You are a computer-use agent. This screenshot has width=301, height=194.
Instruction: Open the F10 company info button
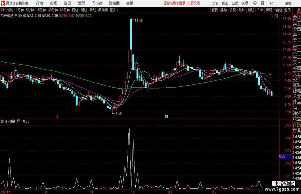point(260,10)
